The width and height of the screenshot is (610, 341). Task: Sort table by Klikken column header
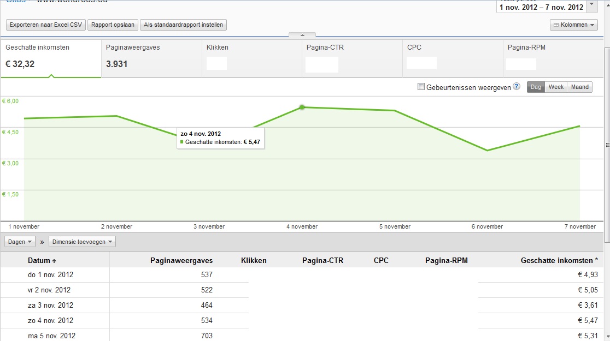tap(254, 261)
